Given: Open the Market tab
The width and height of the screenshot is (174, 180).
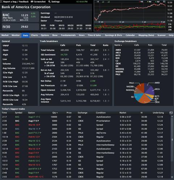Looking at the screenshot, I should pos(5,35).
